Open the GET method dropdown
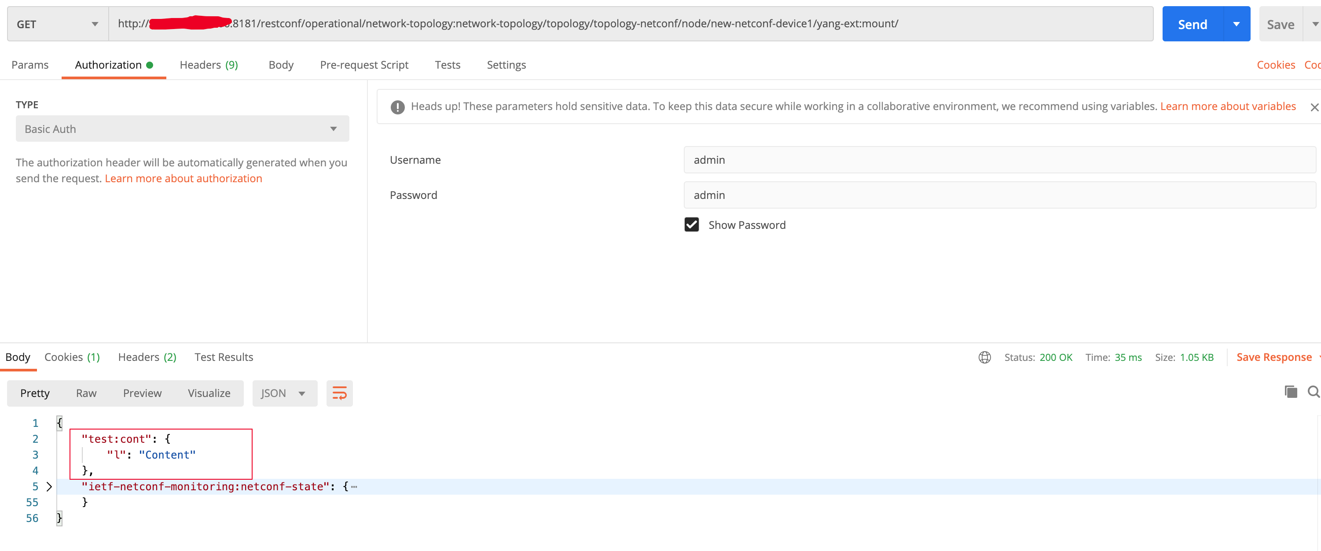 pos(58,24)
